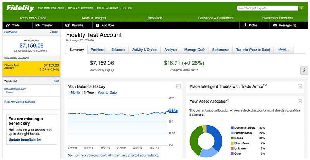This screenshot has height=160, width=310.
Task: Click the Domestic Stock blue swatch
Action: click(x=232, y=128)
